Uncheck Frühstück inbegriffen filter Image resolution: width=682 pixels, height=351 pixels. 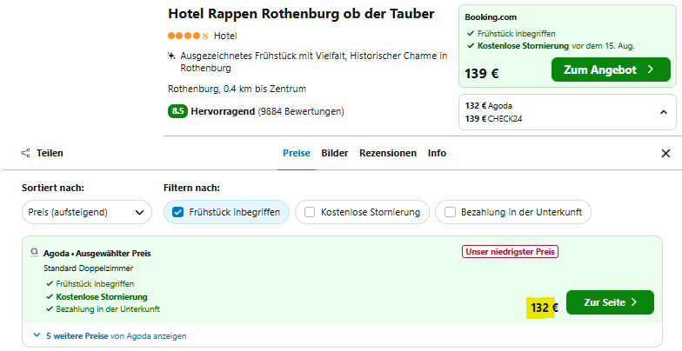point(177,212)
